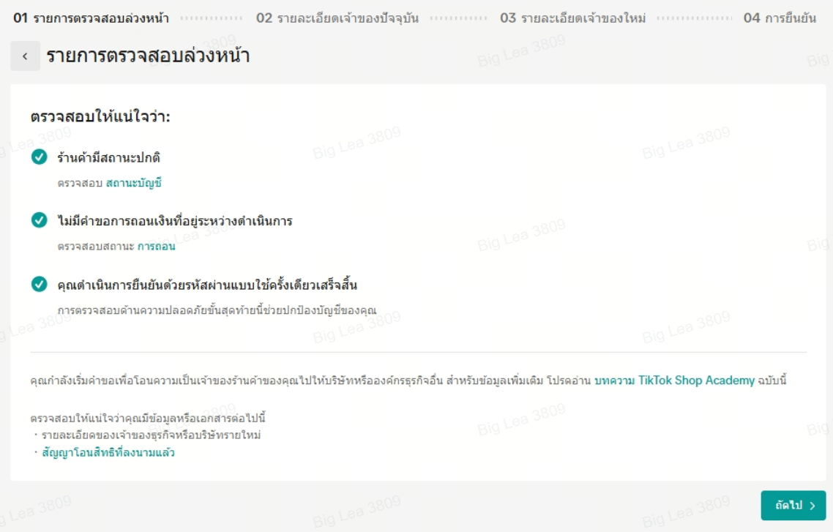Open the สัญญาโอนสิทธิ์ที่ลงนามแล้ว link
This screenshot has width=833, height=532.
108,453
